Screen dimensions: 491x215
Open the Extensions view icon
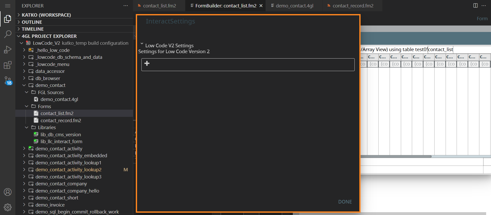(8, 65)
